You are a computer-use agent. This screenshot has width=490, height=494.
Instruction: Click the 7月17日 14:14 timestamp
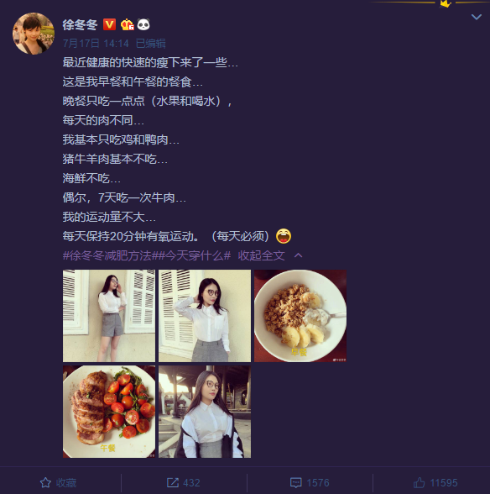pos(96,43)
